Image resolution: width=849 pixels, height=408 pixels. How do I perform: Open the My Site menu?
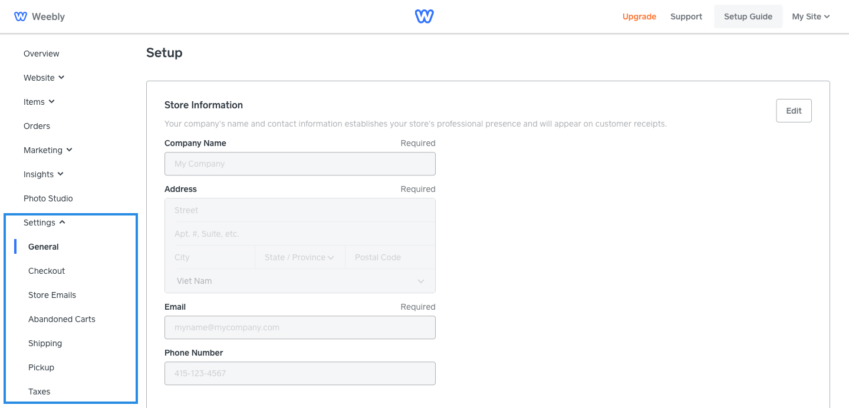(811, 16)
